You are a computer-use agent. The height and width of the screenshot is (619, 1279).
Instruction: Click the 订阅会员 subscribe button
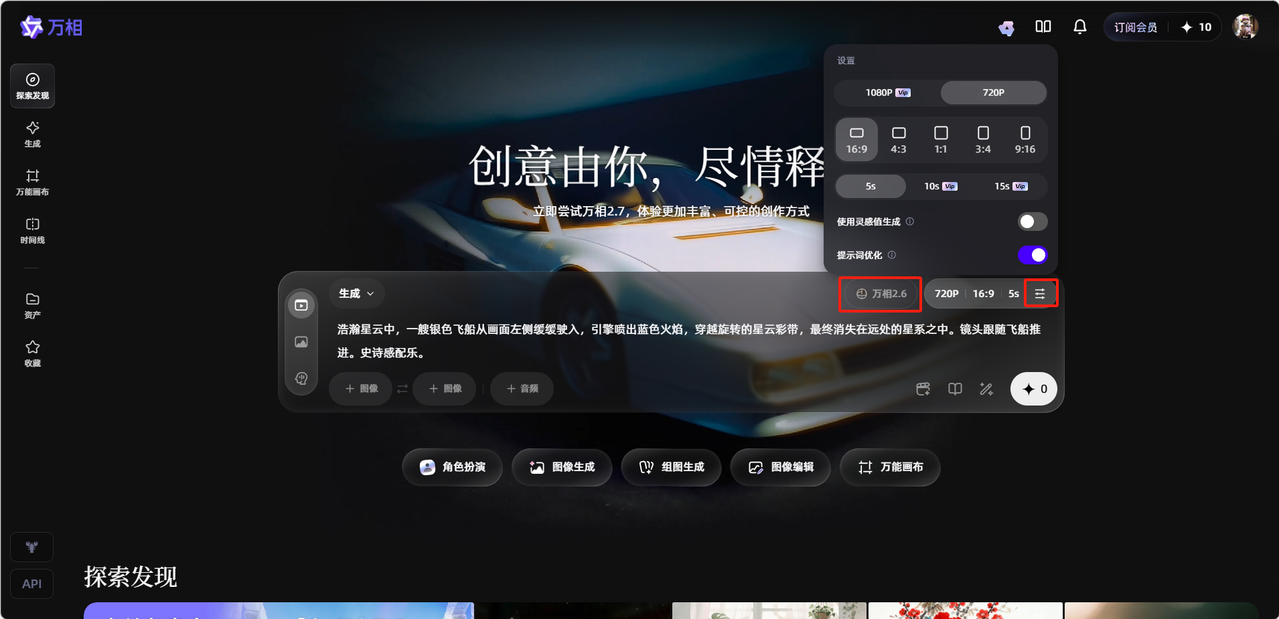pyautogui.click(x=1135, y=27)
